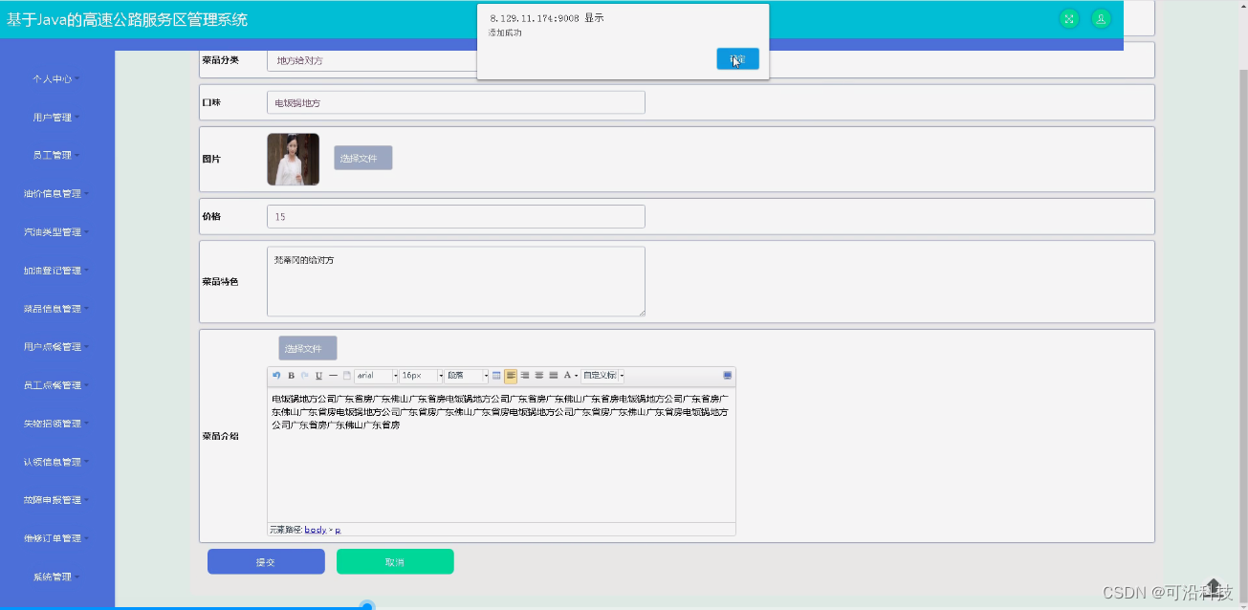The width and height of the screenshot is (1248, 610).
Task: Open the 系统管理 menu in the sidebar
Action: click(55, 577)
